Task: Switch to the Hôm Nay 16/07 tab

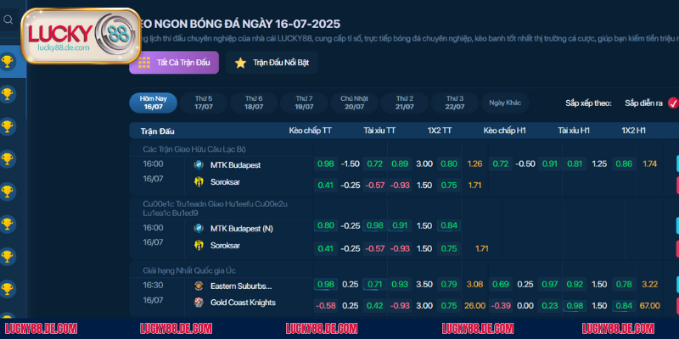Action: tap(153, 103)
